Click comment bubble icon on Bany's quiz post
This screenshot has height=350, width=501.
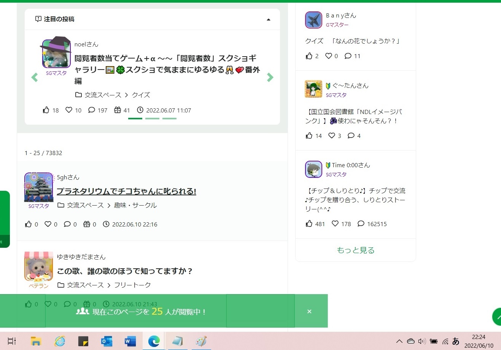[x=348, y=56]
